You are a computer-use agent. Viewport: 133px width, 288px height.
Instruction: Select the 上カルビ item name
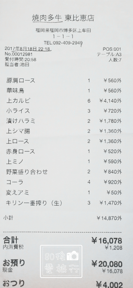18,101
